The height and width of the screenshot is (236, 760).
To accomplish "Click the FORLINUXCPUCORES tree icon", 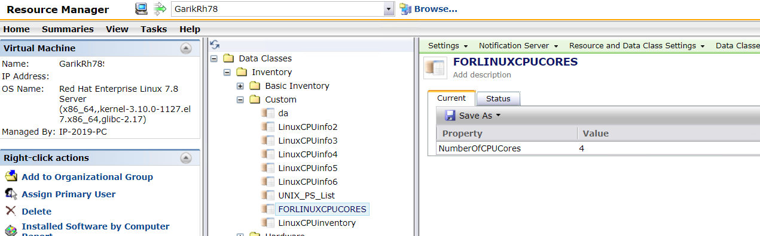I will (268, 209).
